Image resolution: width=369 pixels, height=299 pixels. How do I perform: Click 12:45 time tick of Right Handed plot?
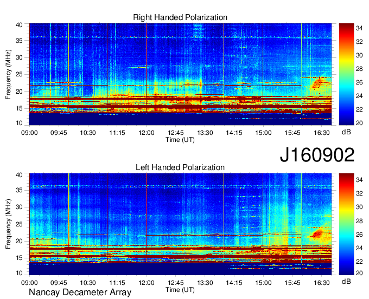176,133
